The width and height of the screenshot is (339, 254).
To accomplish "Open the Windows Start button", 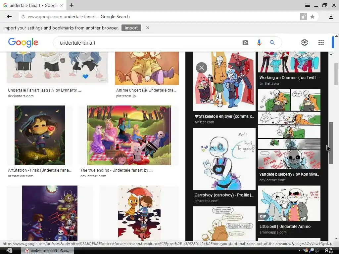I will (x=9, y=251).
